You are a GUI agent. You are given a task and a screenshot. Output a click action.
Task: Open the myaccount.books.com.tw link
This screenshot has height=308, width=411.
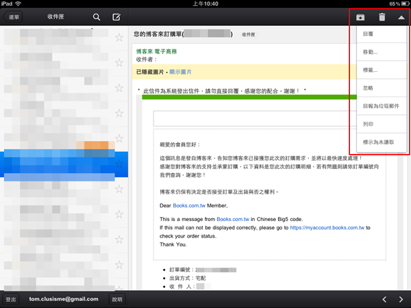pyautogui.click(x=325, y=227)
